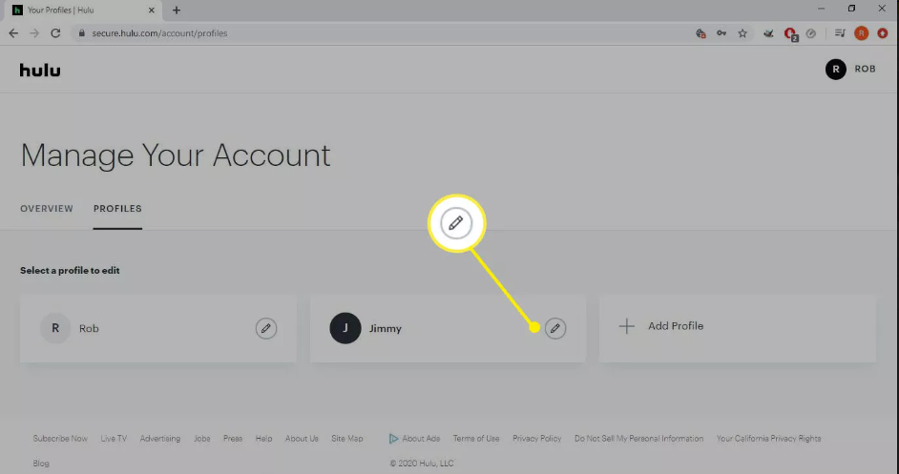This screenshot has width=899, height=474.
Task: Edit Rob's profile with the pencil icon
Action: point(266,328)
